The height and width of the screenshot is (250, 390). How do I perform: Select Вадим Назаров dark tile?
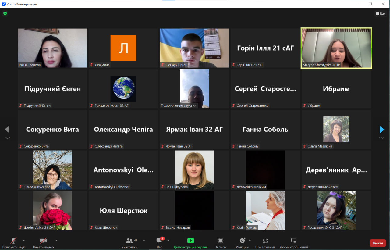pyautogui.click(x=194, y=211)
